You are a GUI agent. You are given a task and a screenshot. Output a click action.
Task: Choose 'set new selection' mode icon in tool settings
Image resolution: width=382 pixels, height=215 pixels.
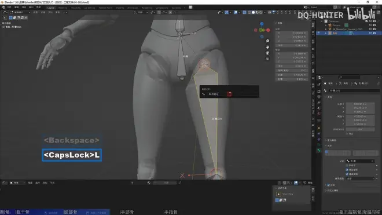point(11,17)
